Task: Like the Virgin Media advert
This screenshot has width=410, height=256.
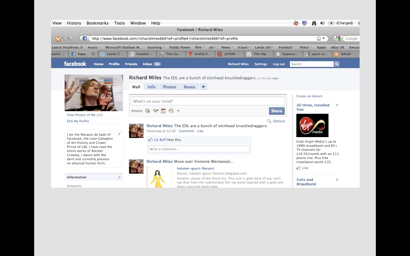Action: click(305, 168)
